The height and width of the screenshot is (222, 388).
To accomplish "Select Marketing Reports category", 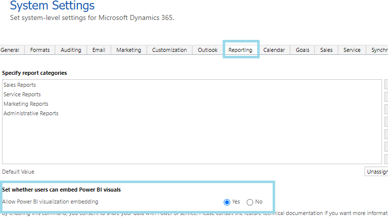I will tap(26, 104).
